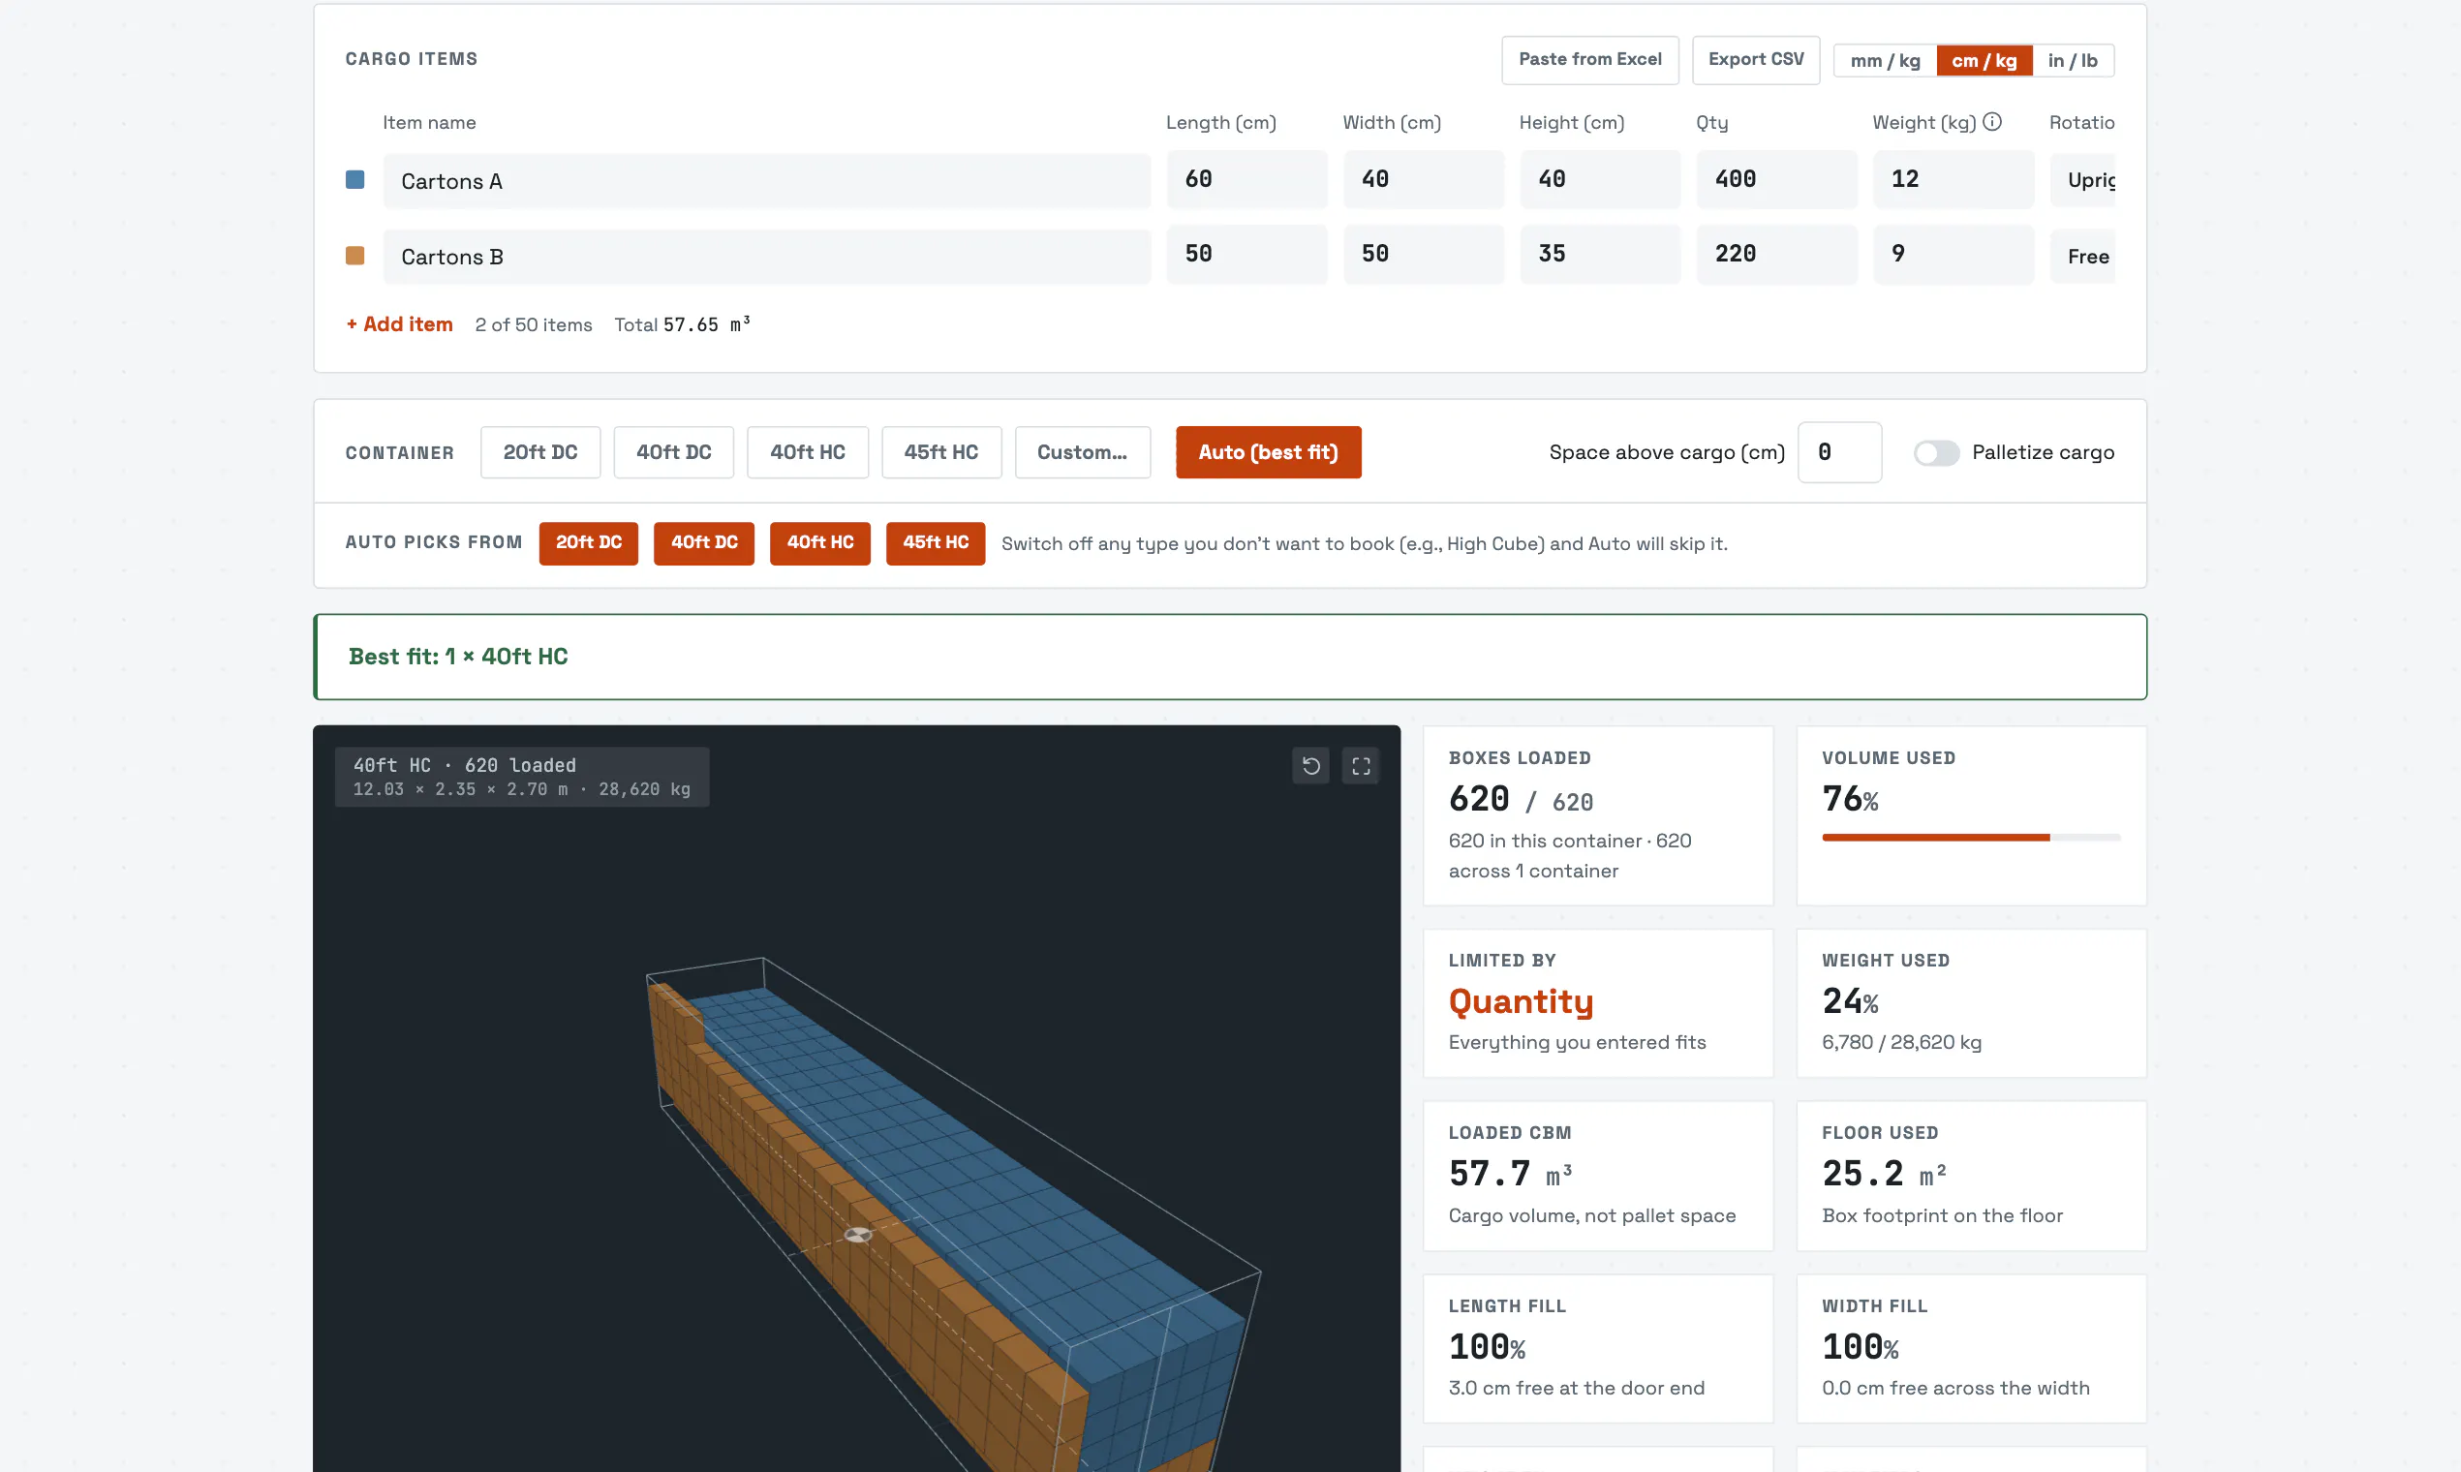The height and width of the screenshot is (1472, 2461).
Task: Click Paste from Excel button
Action: [1590, 59]
